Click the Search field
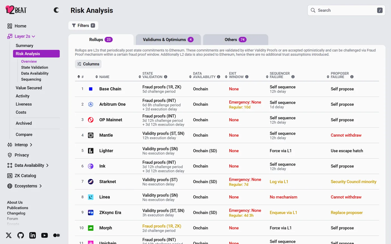391x244 pixels. (346, 10)
